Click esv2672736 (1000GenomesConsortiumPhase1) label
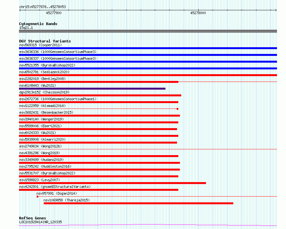286x229 pixels. pyautogui.click(x=58, y=99)
